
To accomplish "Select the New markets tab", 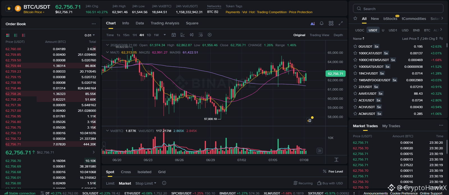I will pyautogui.click(x=375, y=18).
